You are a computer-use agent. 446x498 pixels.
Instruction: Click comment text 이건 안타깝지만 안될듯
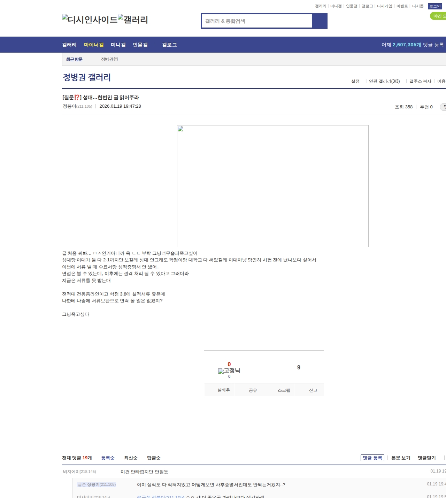coord(144,472)
